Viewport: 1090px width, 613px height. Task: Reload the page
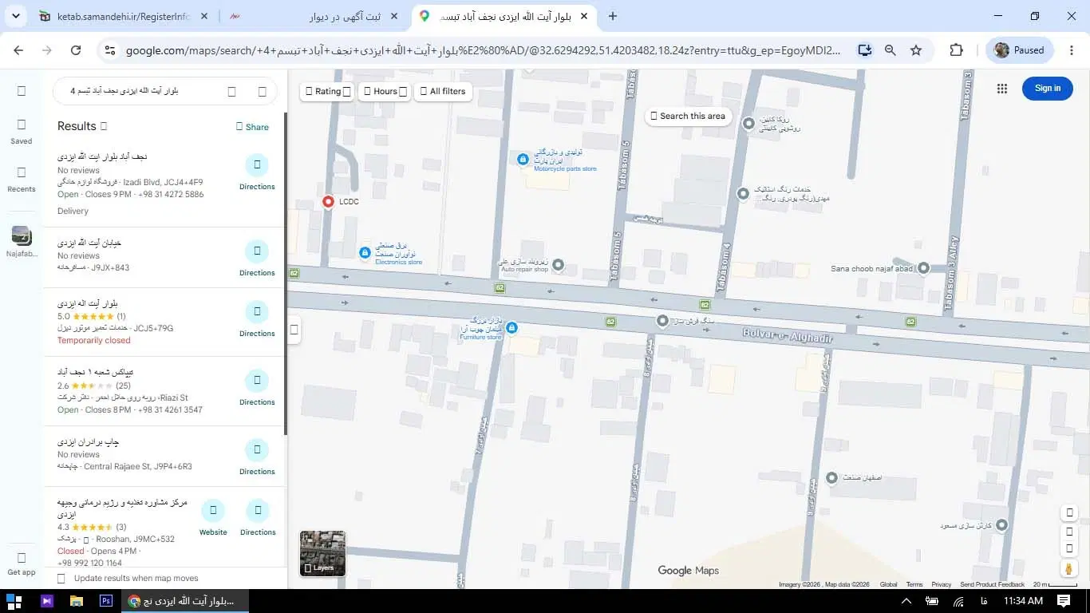(76, 50)
